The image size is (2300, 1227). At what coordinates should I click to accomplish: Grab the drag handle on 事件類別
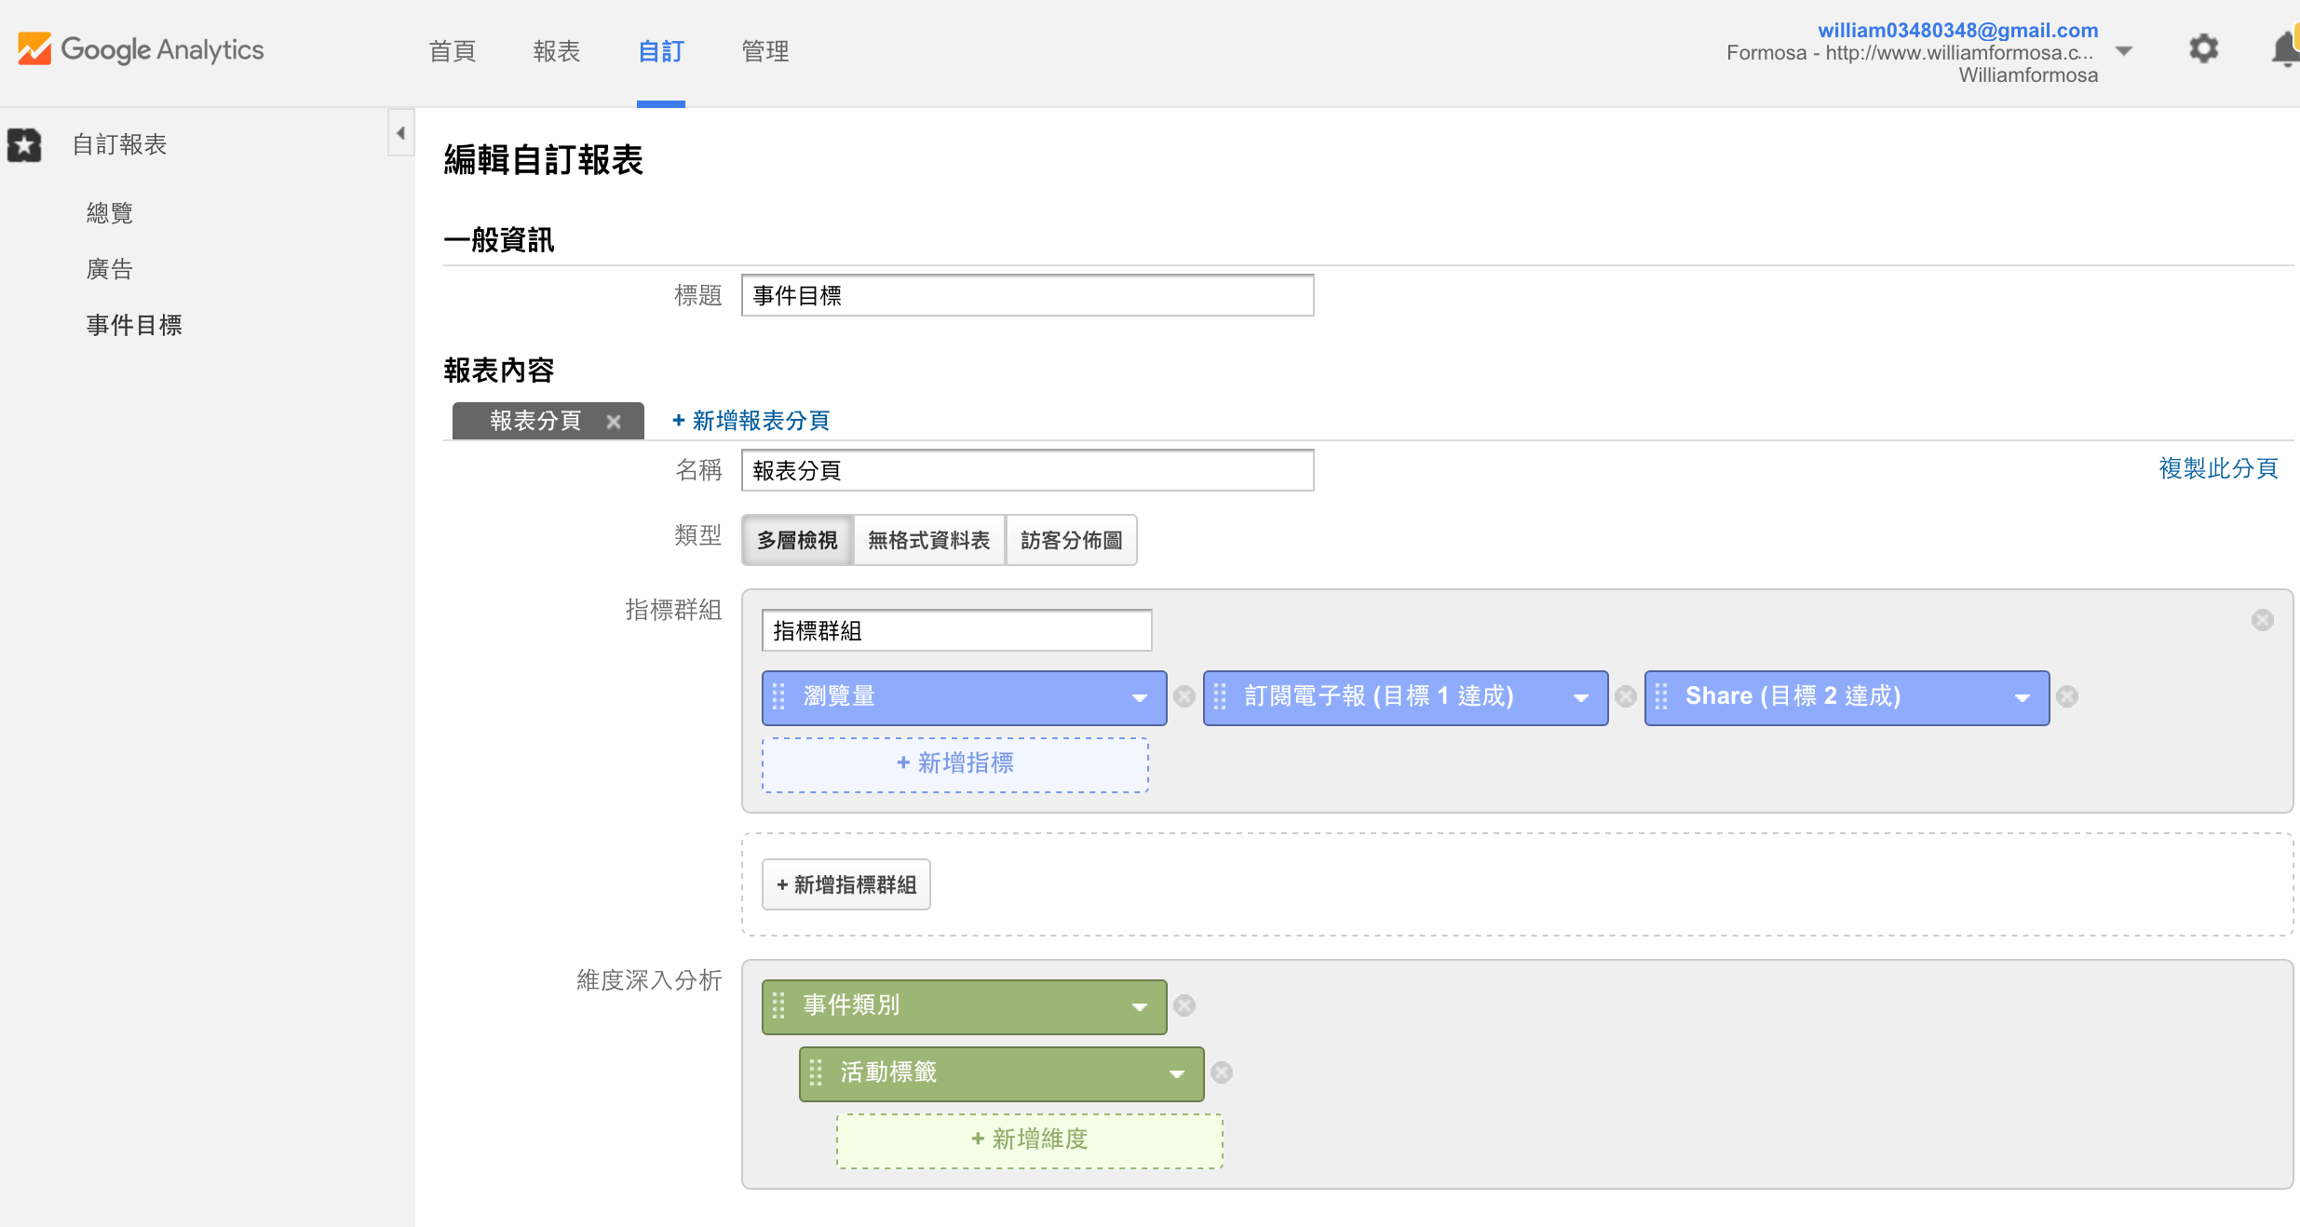(779, 1005)
